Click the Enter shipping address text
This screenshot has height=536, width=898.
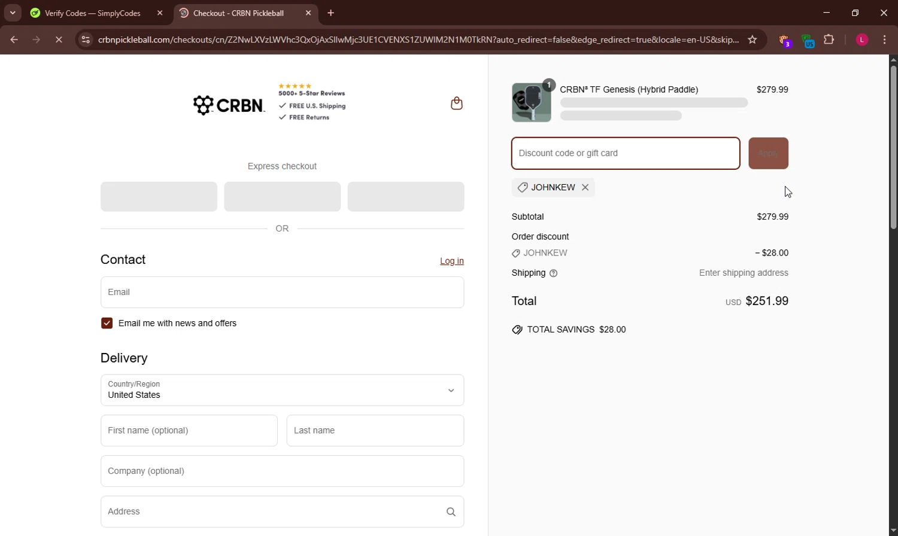(x=744, y=273)
